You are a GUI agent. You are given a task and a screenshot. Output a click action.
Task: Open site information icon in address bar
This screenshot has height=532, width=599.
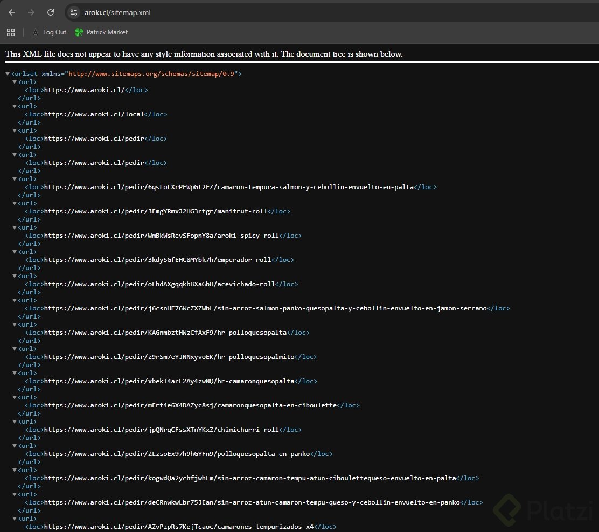74,12
